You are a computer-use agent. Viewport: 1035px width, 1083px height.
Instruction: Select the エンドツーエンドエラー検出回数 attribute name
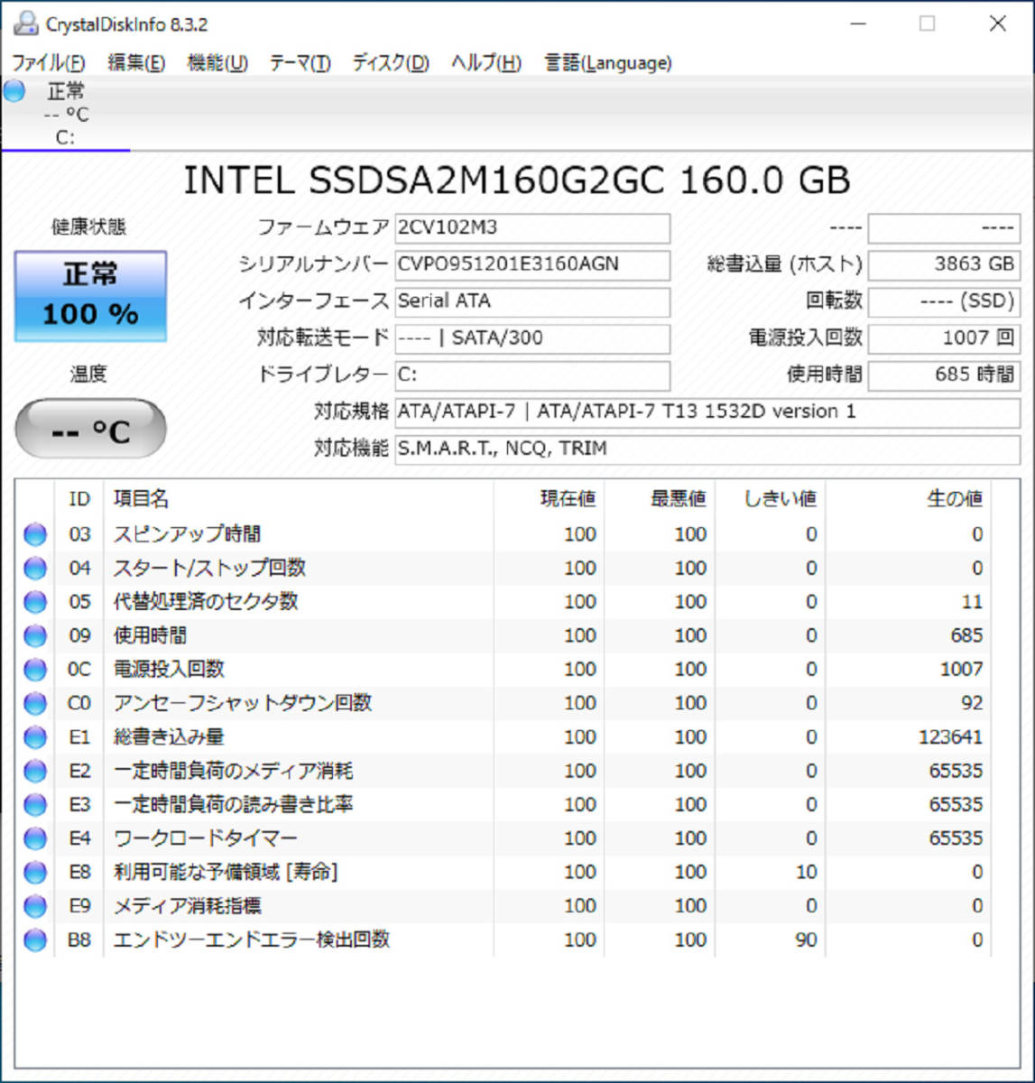252,940
